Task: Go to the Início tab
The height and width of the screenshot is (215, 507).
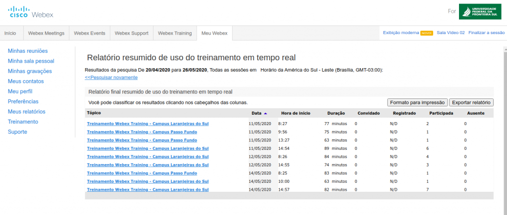Action: point(10,33)
